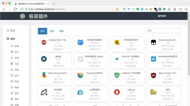This screenshot has width=190, height=106.
Task: Open Saladict 沙拉查词 title
Action: click(x=95, y=73)
